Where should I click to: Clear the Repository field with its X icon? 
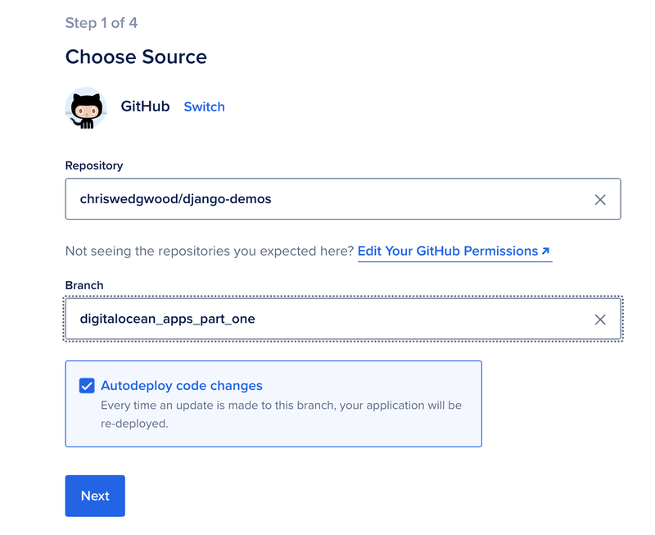pyautogui.click(x=600, y=200)
